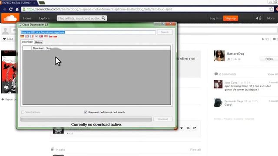Click Juan Gonz 1 avatar thumbnail

tap(218, 84)
